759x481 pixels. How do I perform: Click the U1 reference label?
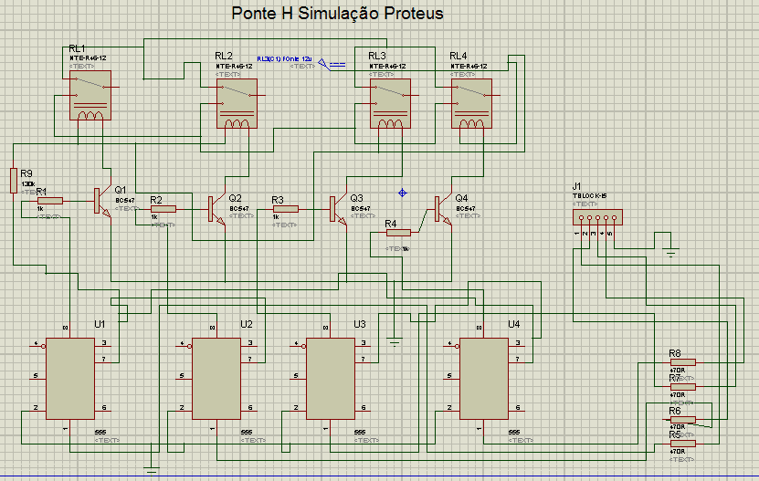pos(100,324)
